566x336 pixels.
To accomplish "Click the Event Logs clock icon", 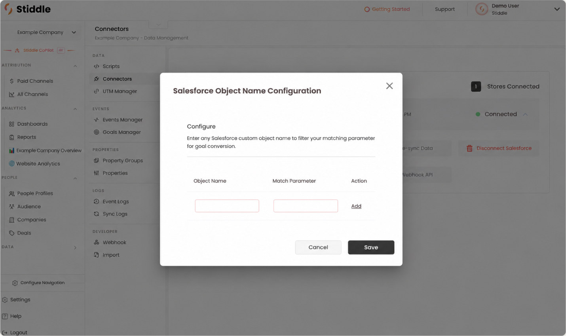I will point(96,201).
